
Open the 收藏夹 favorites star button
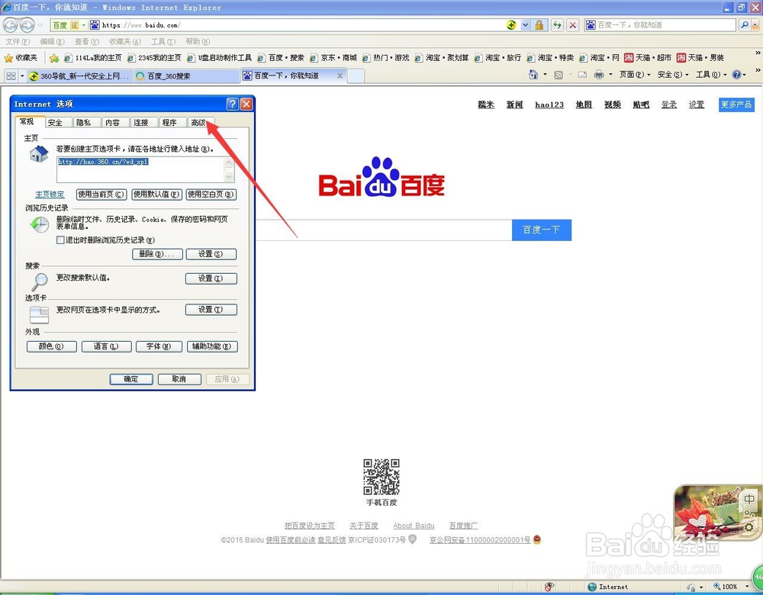(x=21, y=58)
